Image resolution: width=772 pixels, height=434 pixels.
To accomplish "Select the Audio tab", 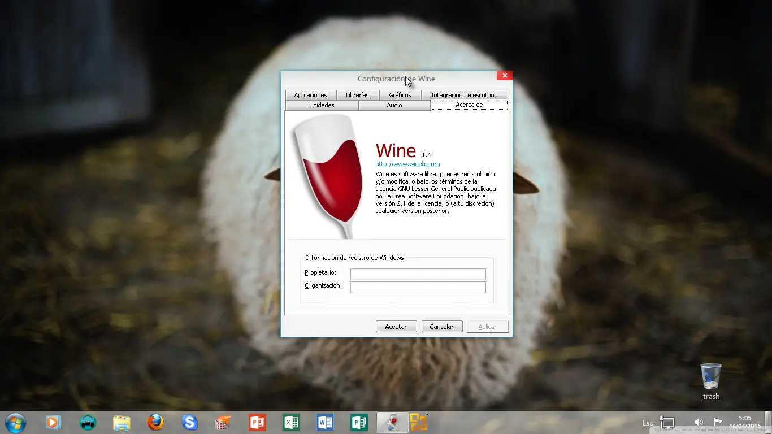I will (394, 105).
